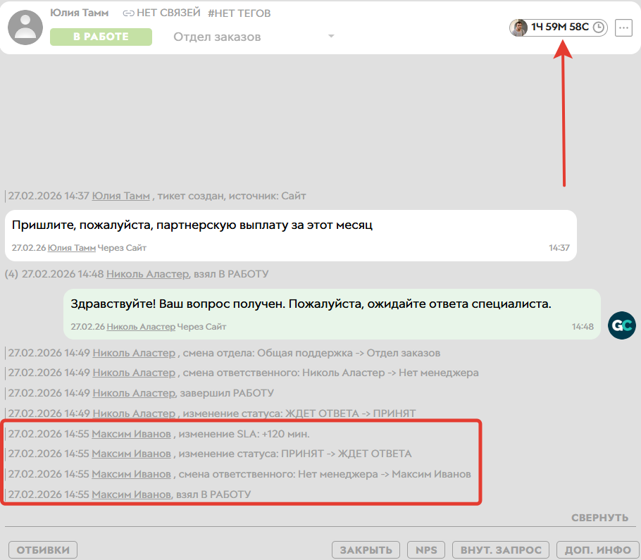The image size is (641, 560).
Task: Open Юлия Тамм link in ticket-created line
Action: (x=121, y=196)
